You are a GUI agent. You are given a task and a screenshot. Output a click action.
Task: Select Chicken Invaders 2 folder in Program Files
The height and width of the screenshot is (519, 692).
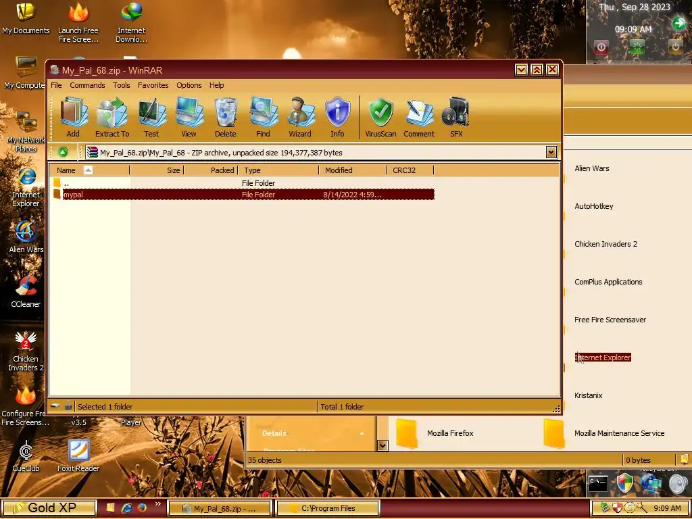tap(605, 244)
